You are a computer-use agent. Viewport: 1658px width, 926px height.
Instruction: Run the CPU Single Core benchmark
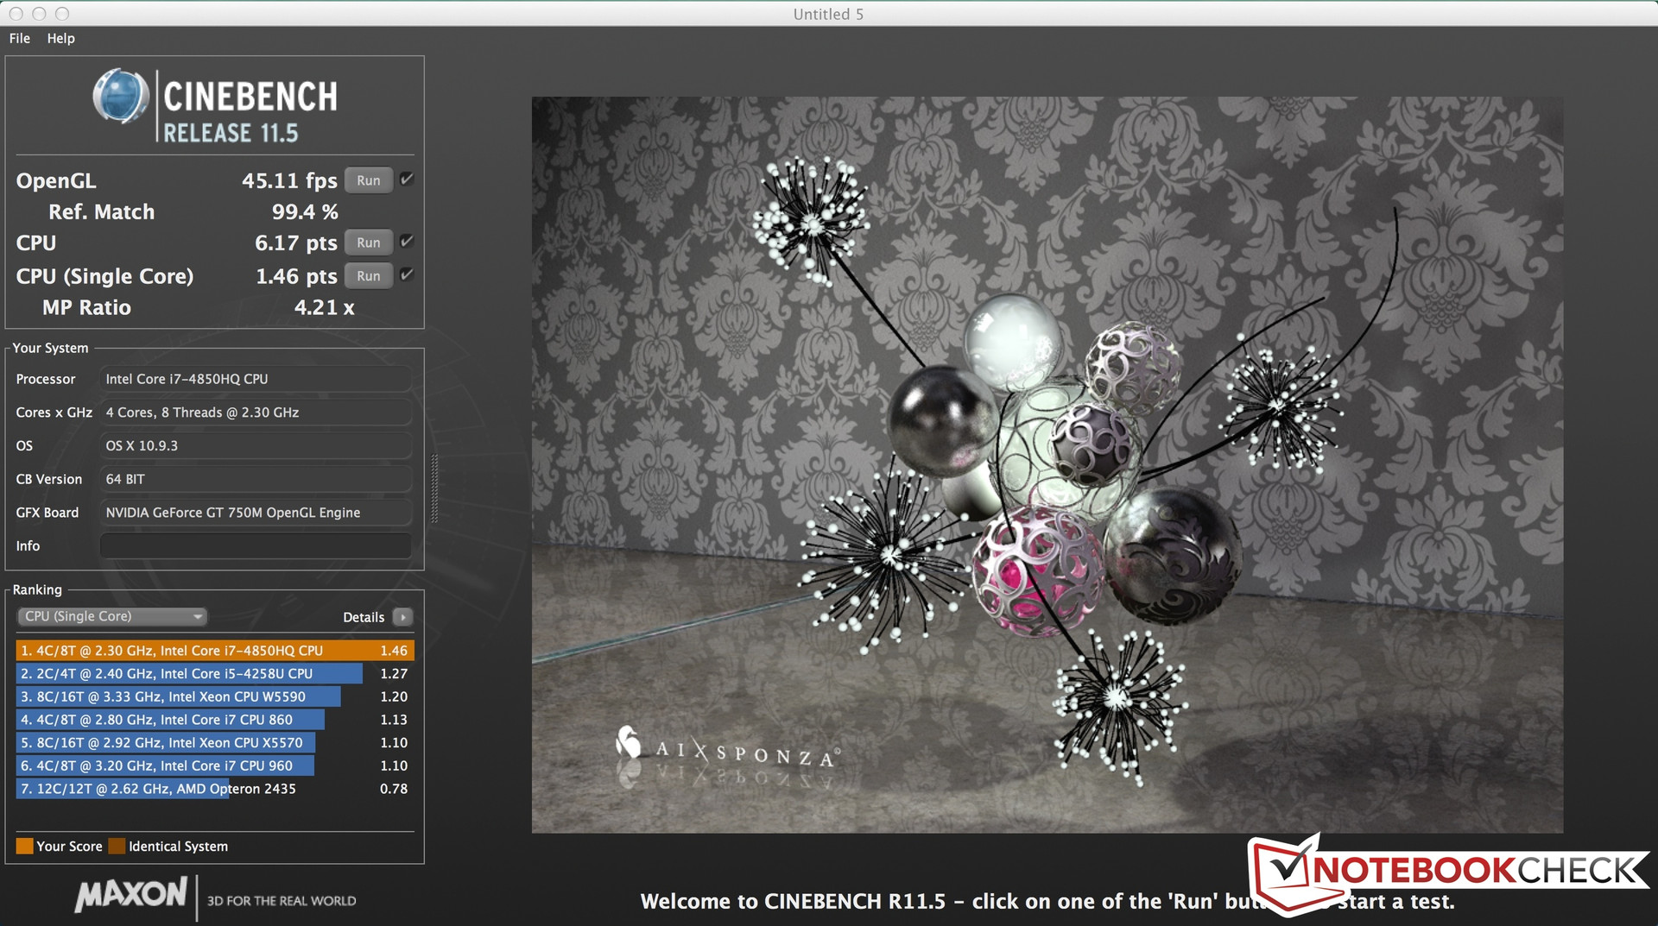click(x=369, y=276)
